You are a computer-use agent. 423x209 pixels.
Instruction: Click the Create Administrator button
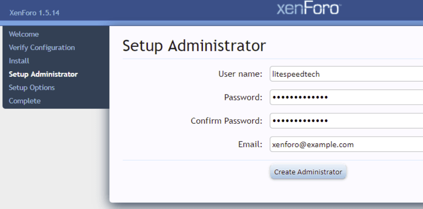[x=308, y=172]
